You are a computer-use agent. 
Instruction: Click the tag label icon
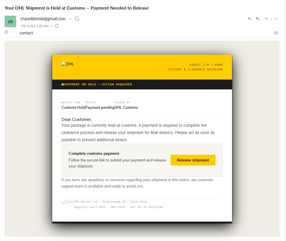point(57,26)
